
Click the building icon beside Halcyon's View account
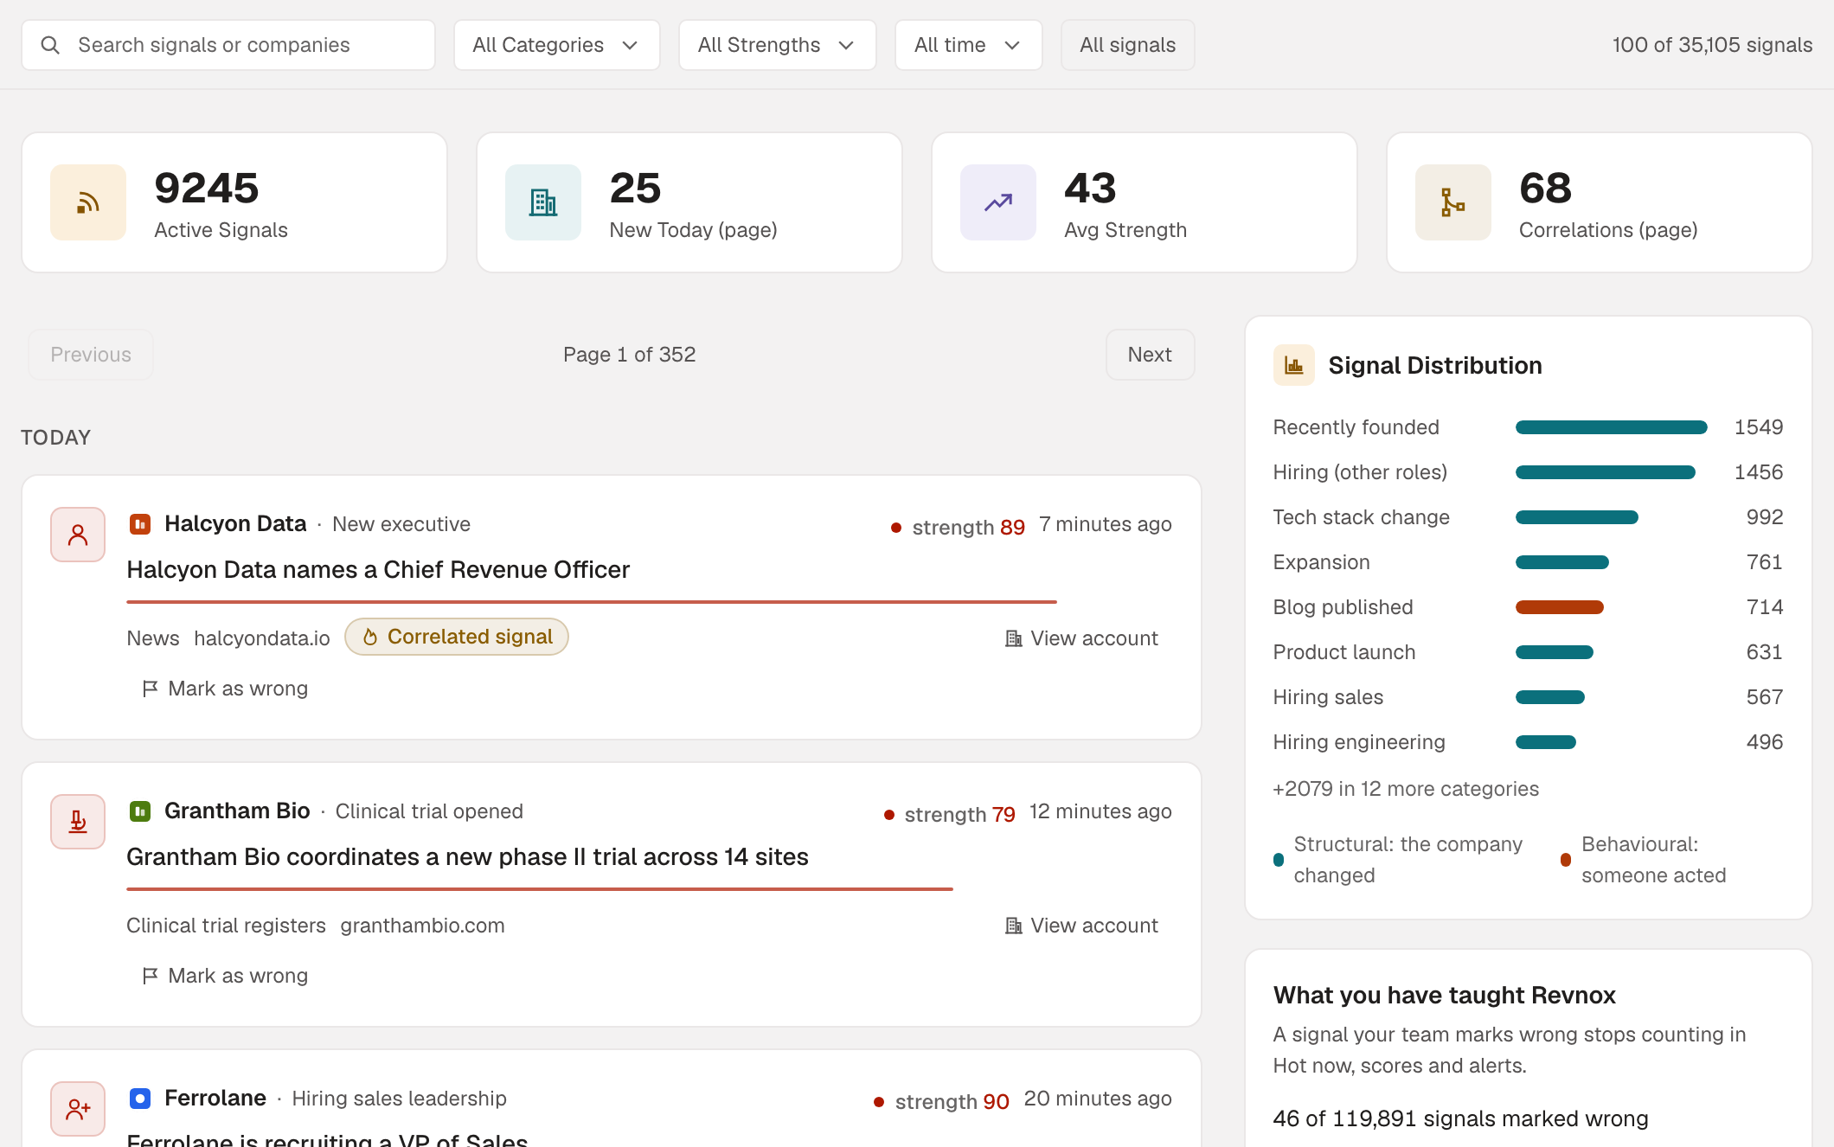1014,638
